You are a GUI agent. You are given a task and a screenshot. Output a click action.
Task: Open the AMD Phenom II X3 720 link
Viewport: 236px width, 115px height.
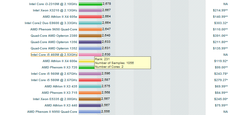coord(59,67)
